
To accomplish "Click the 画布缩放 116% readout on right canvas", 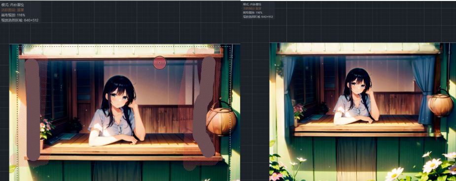I will 252,13.
